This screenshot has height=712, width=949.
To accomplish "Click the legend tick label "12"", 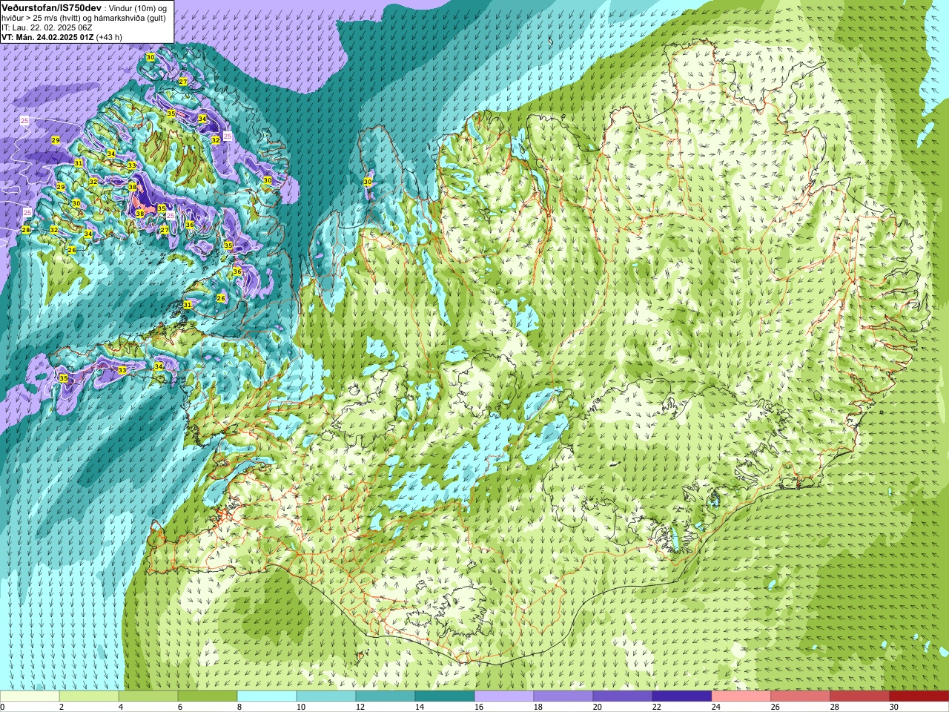I will tap(360, 707).
